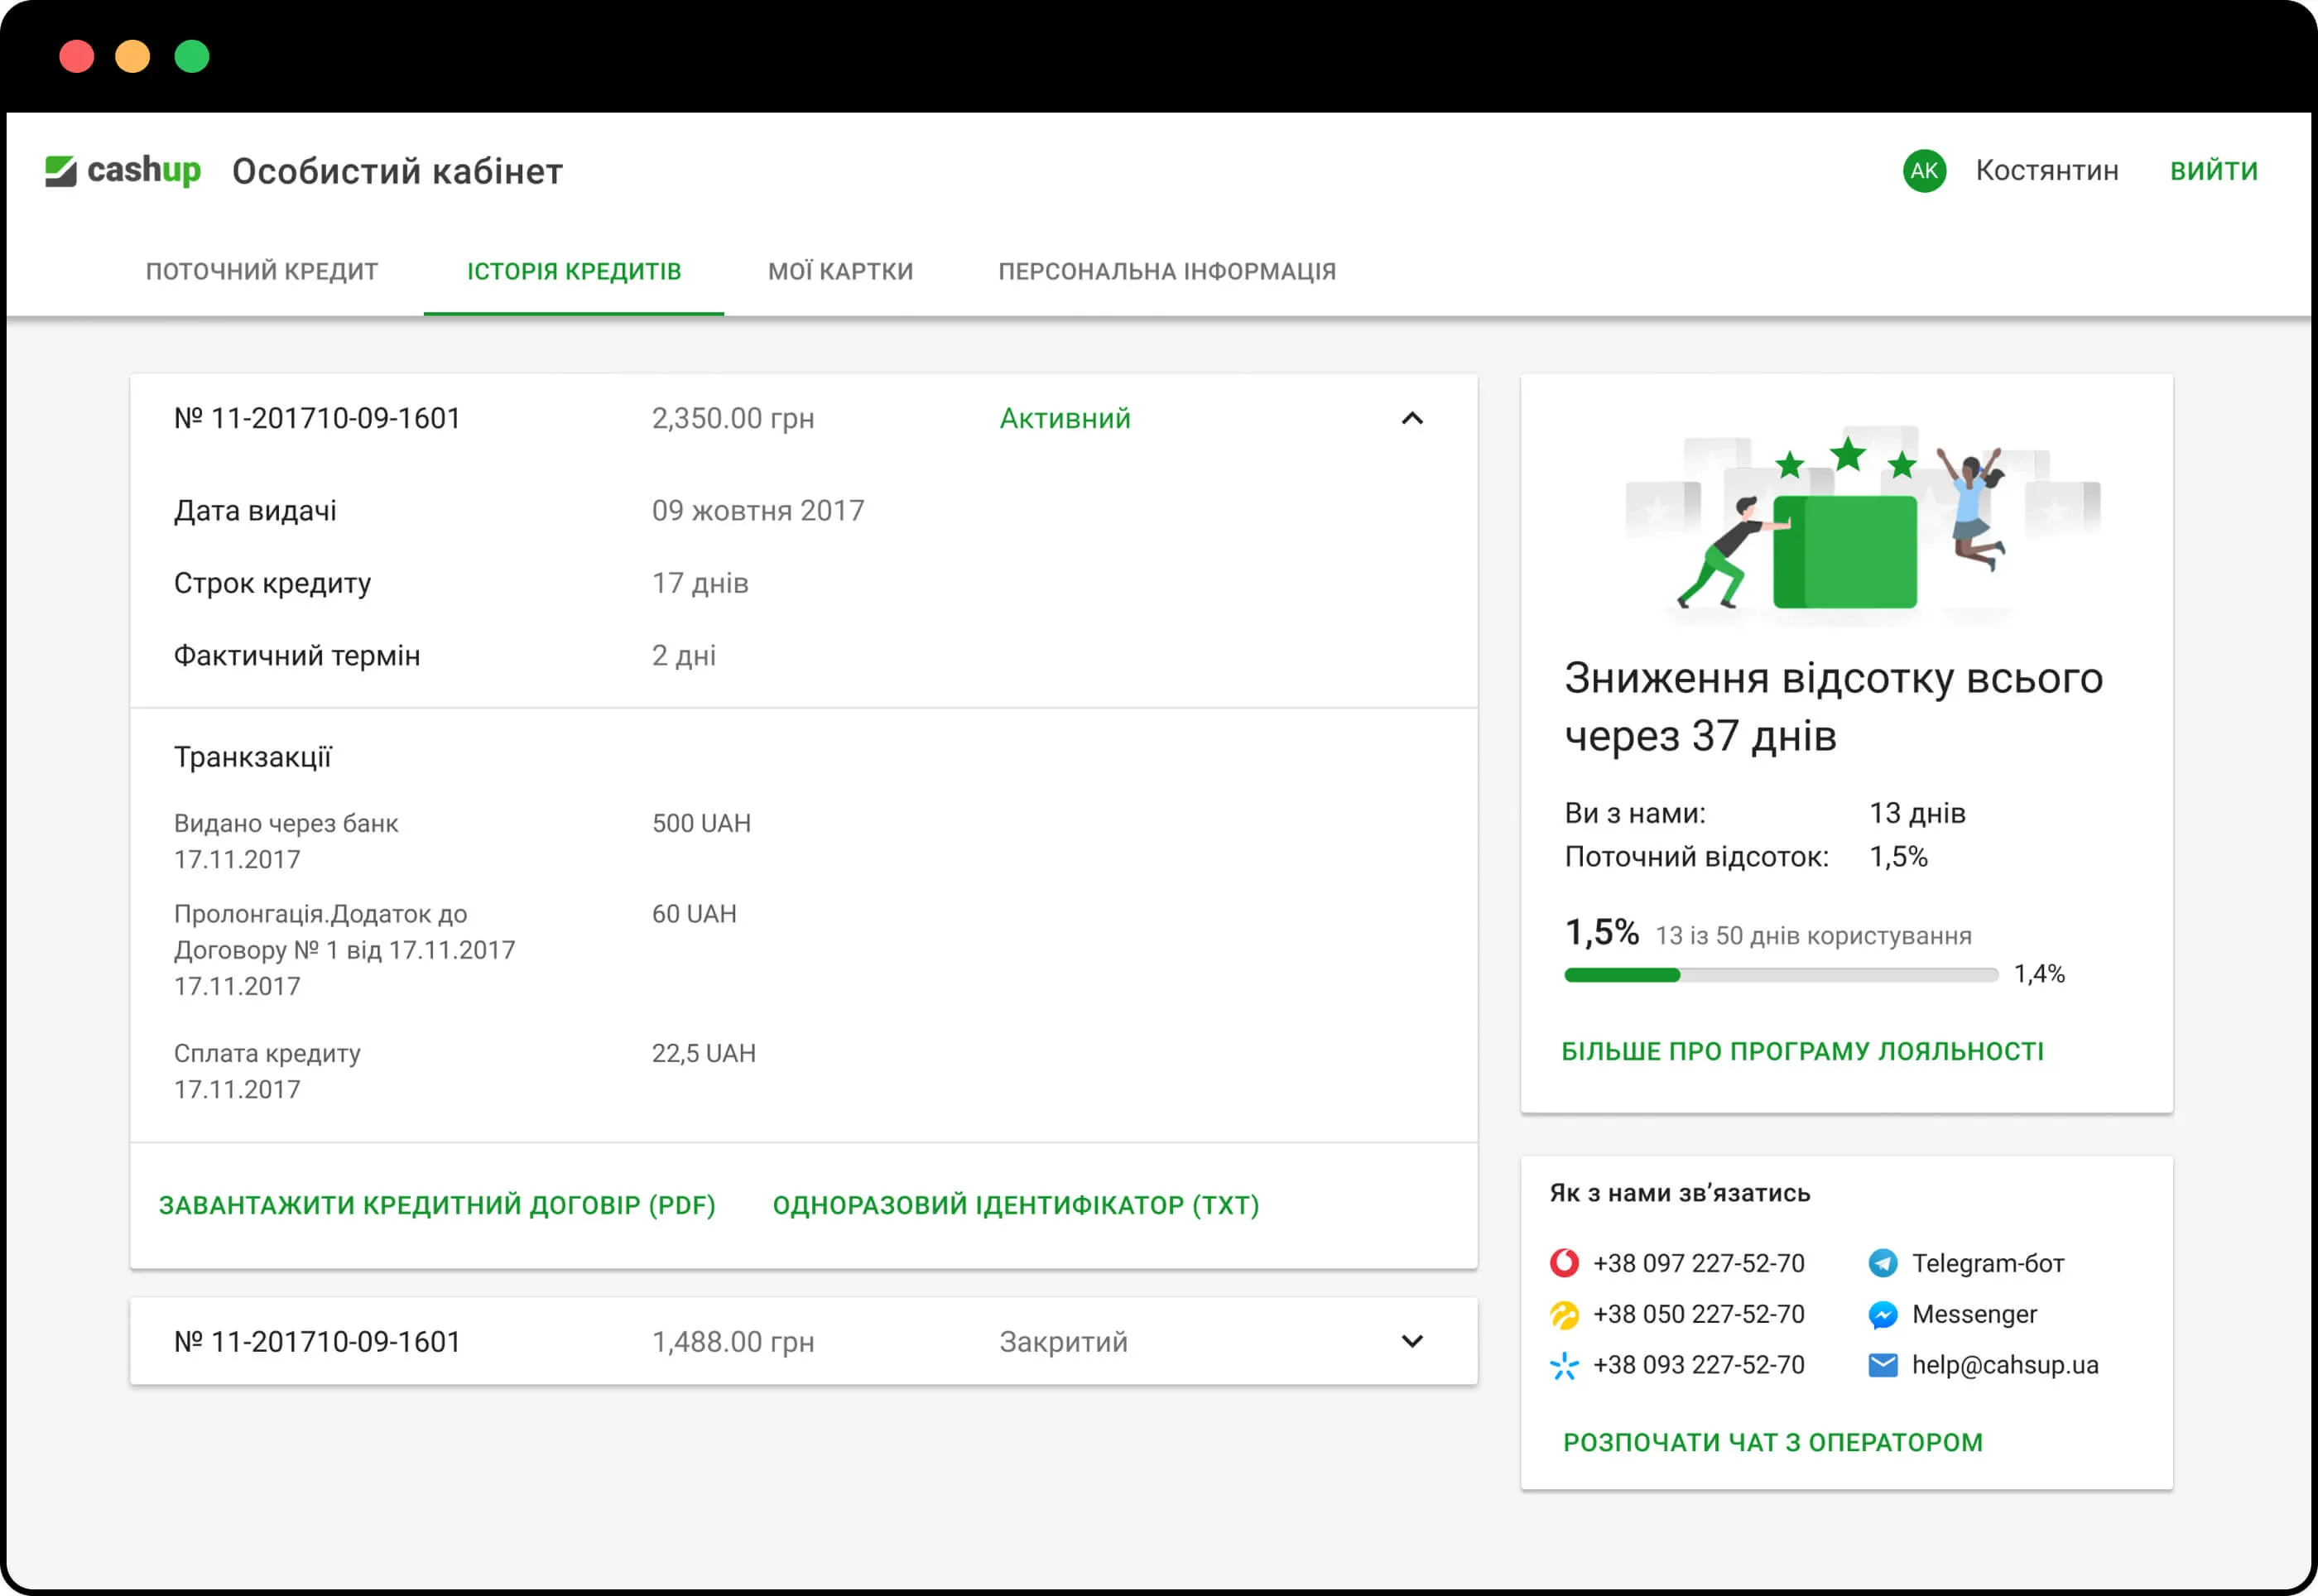Click the yellow lifecell operator icon
Image resolution: width=2318 pixels, height=1596 pixels.
click(1564, 1314)
